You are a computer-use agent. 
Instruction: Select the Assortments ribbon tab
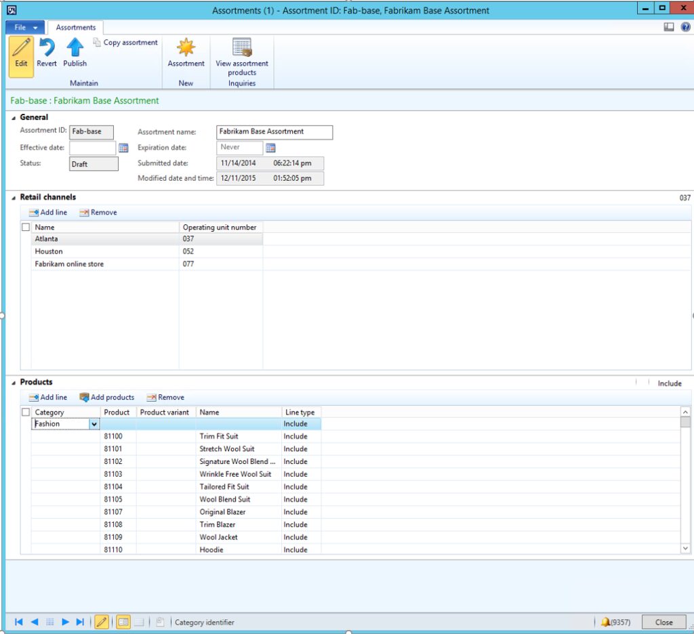76,28
